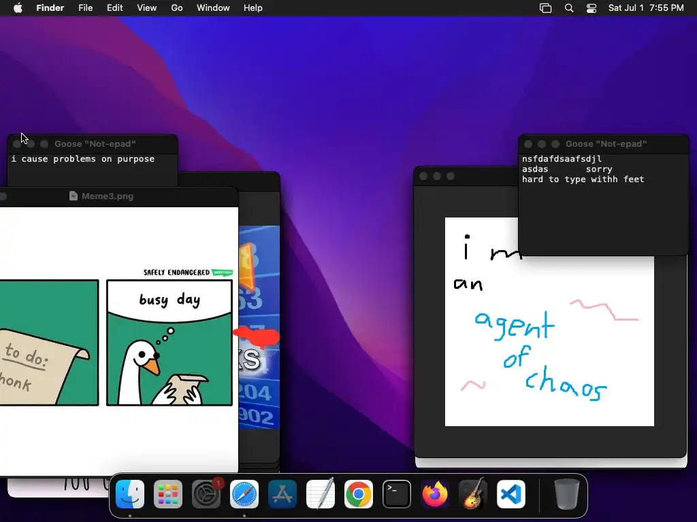Click the overlapping-windows icon in menu bar
Viewport: 697px width, 522px height.
point(545,8)
